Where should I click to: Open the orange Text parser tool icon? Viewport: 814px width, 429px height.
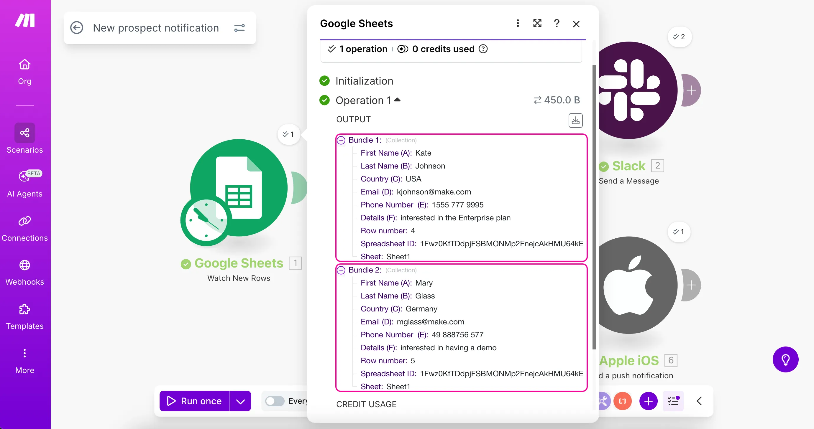622,401
